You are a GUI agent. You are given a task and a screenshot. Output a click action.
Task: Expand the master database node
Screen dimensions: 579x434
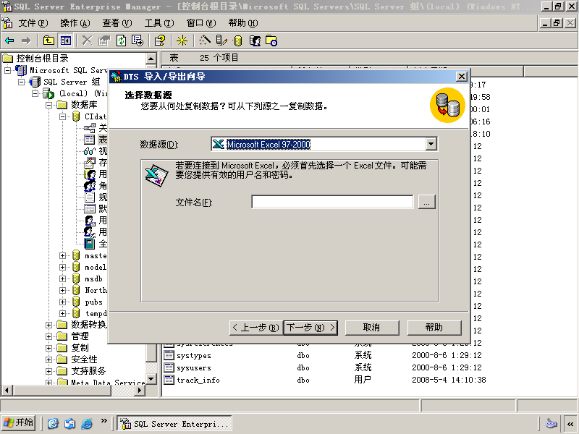click(x=62, y=255)
